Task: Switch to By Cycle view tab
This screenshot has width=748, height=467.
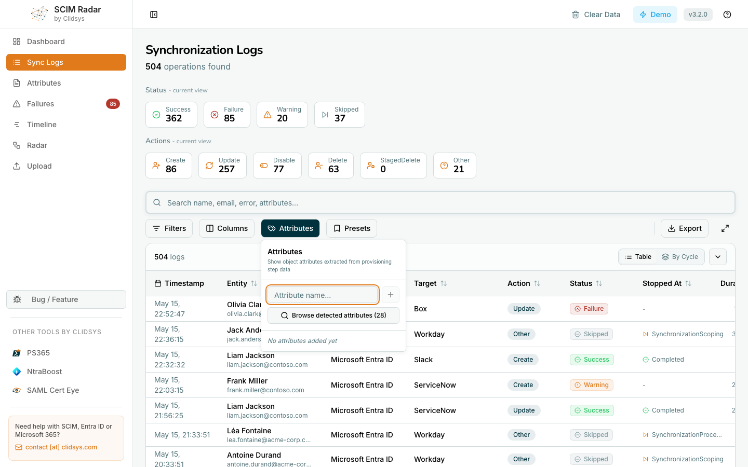Action: coord(680,257)
